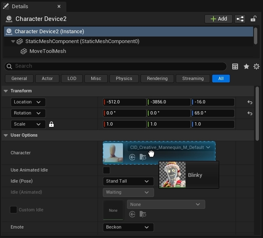Click the Blueprint/Add Script hierarchy icon

point(240,19)
